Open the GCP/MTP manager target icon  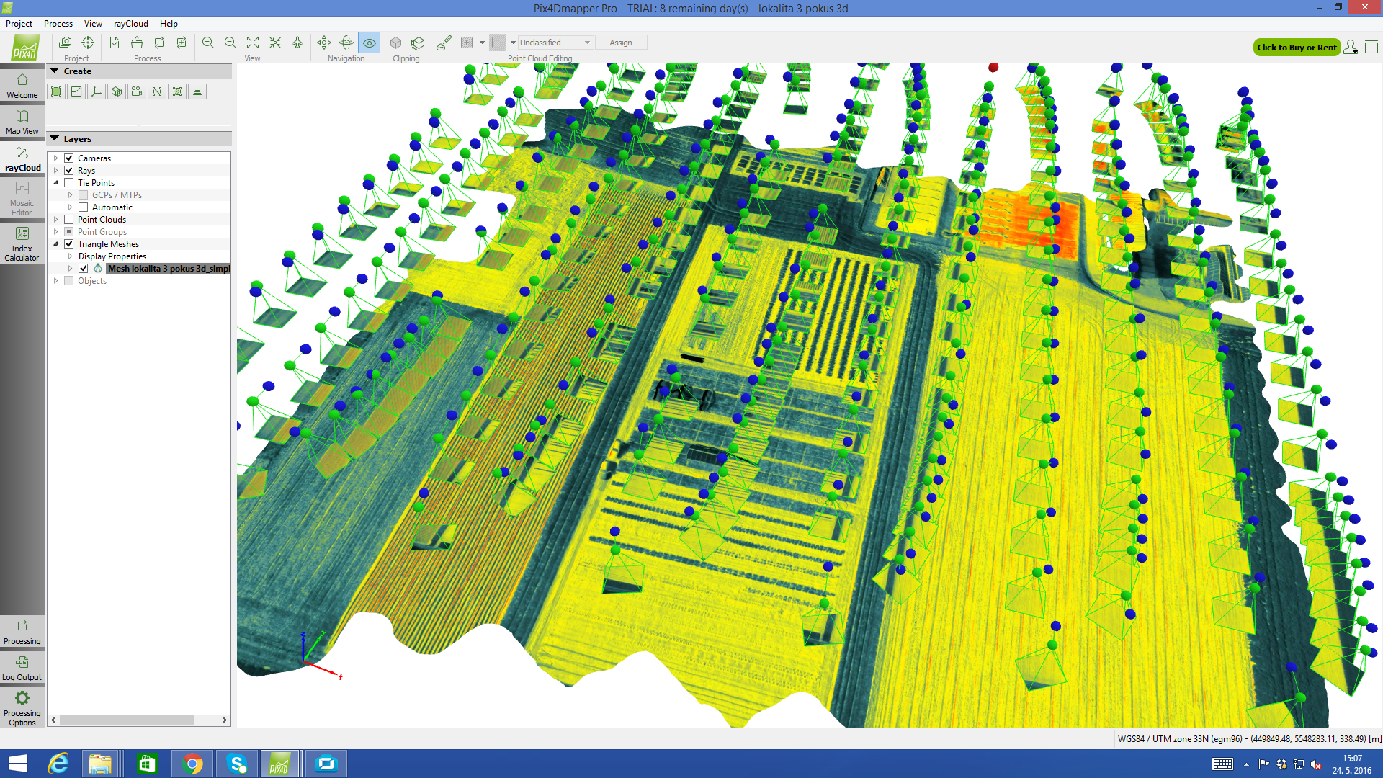click(88, 43)
